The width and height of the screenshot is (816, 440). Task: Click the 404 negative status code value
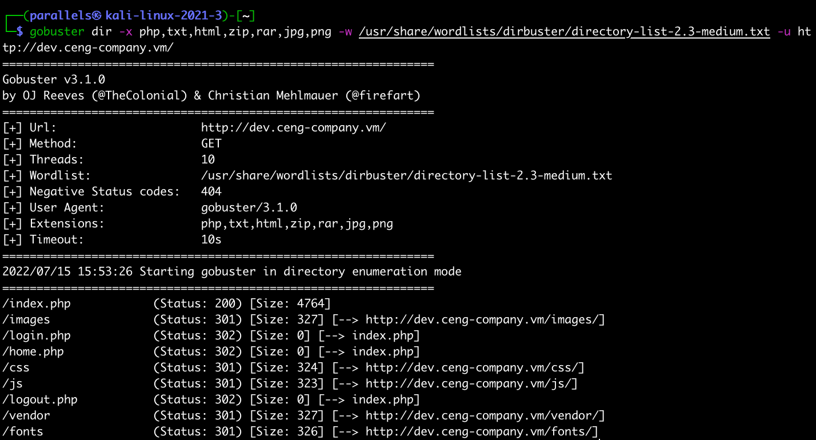click(211, 191)
